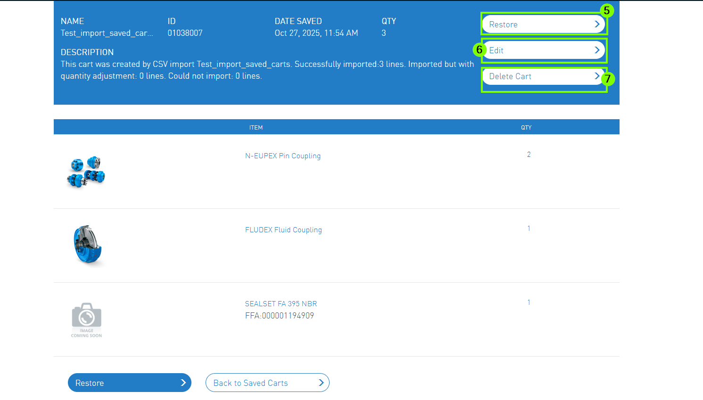This screenshot has height=400, width=703.
Task: Click the chevron arrow on Edit button
Action: coord(596,50)
